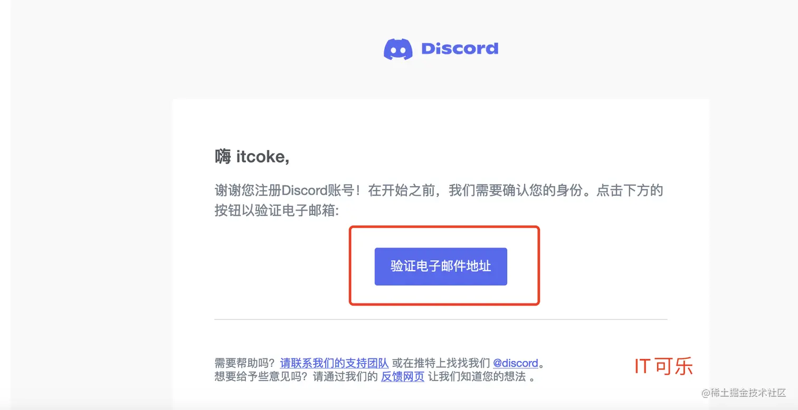
Task: Click the 嗨 greeting heading
Action: click(223, 157)
